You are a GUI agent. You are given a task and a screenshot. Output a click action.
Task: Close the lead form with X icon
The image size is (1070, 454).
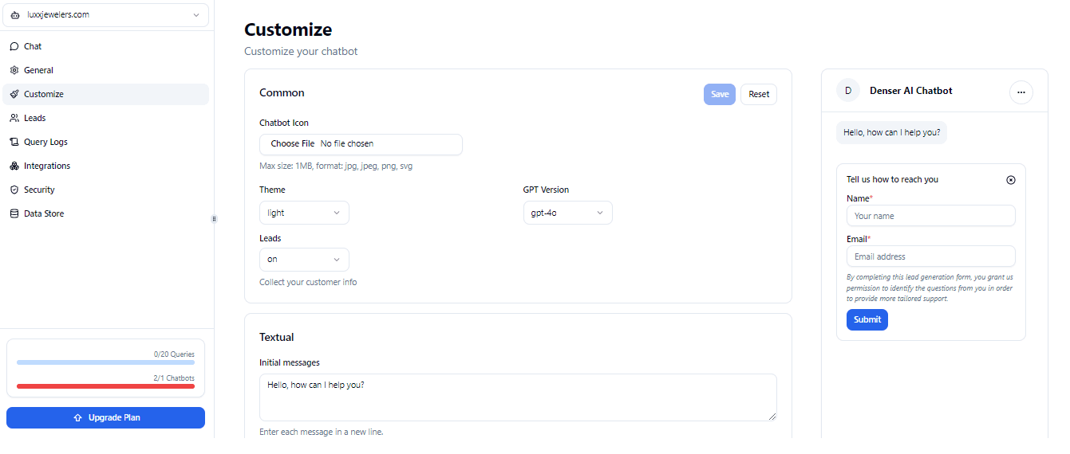1011,180
